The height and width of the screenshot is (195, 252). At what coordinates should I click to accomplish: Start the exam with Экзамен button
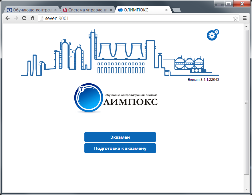coord(120,137)
